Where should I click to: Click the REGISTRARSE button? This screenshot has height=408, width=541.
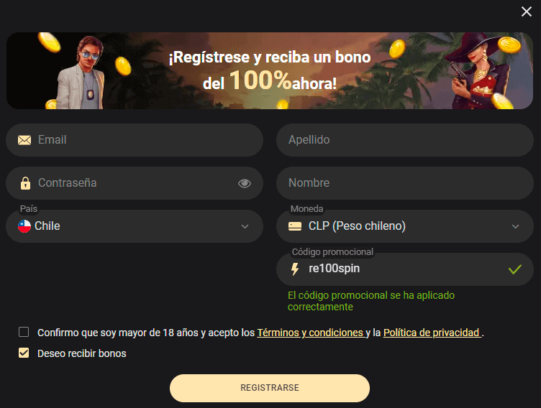270,388
